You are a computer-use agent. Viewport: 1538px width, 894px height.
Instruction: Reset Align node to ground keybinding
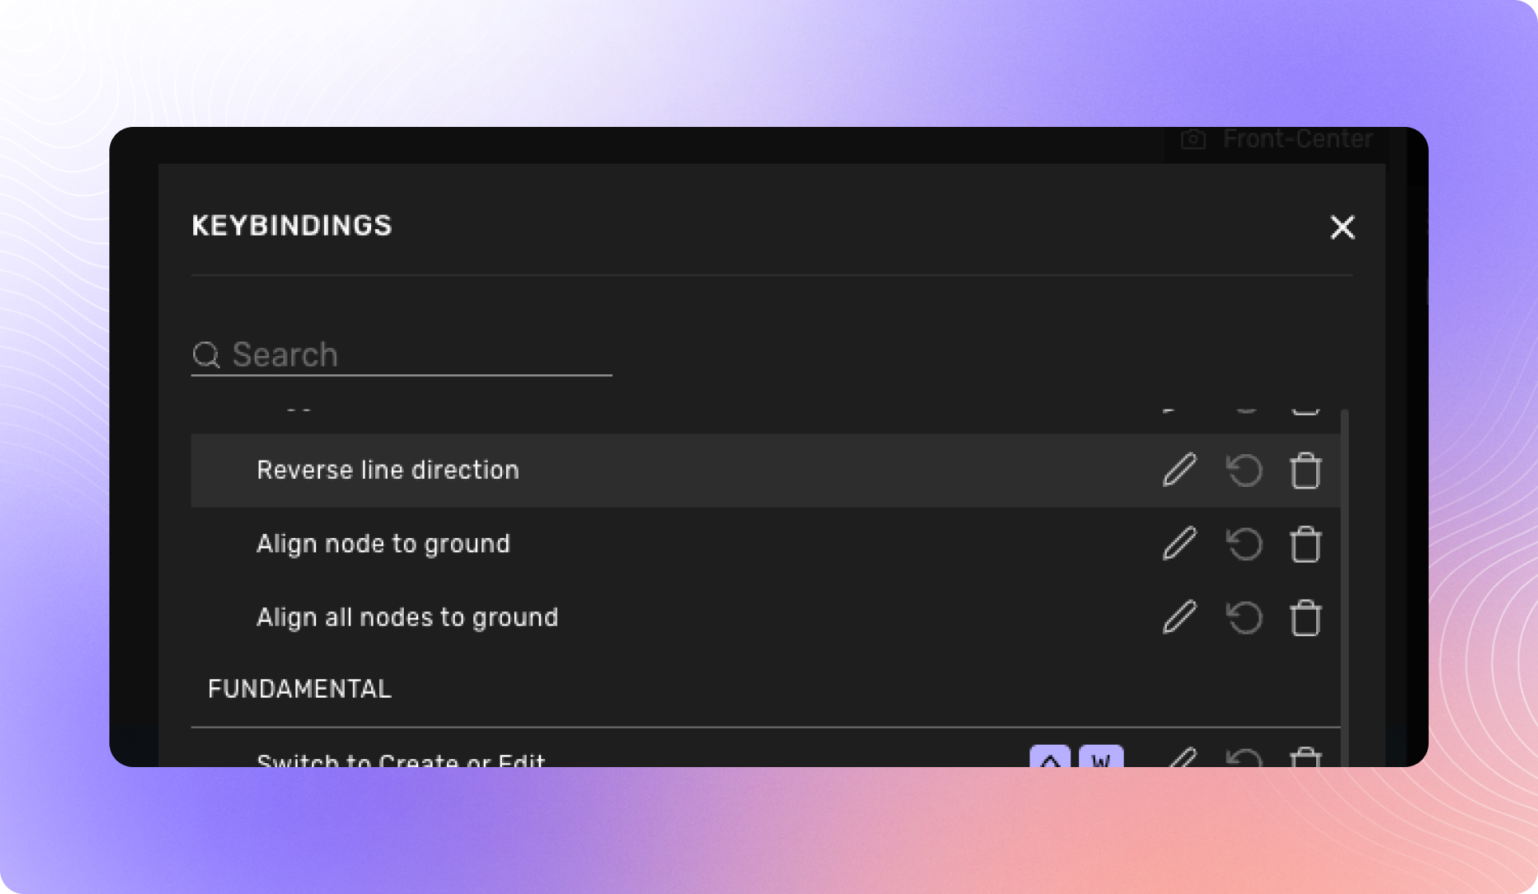(x=1243, y=544)
